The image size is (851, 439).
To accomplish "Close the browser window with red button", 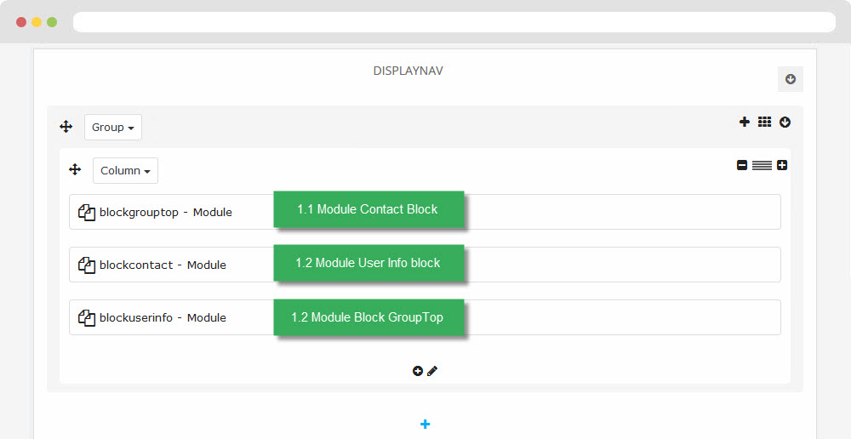I will 21,22.
